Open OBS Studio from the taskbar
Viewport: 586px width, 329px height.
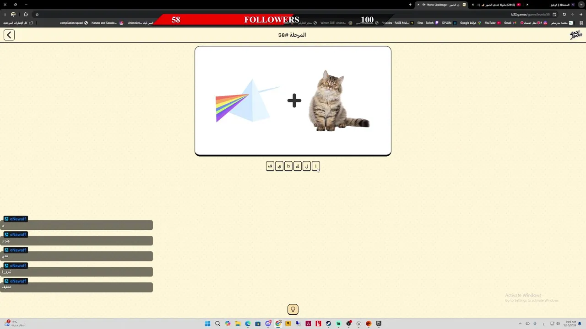[348, 324]
